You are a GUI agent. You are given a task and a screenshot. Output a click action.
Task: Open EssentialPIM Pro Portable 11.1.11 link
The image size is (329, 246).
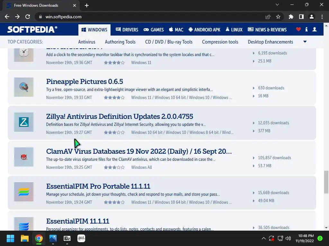pos(98,186)
